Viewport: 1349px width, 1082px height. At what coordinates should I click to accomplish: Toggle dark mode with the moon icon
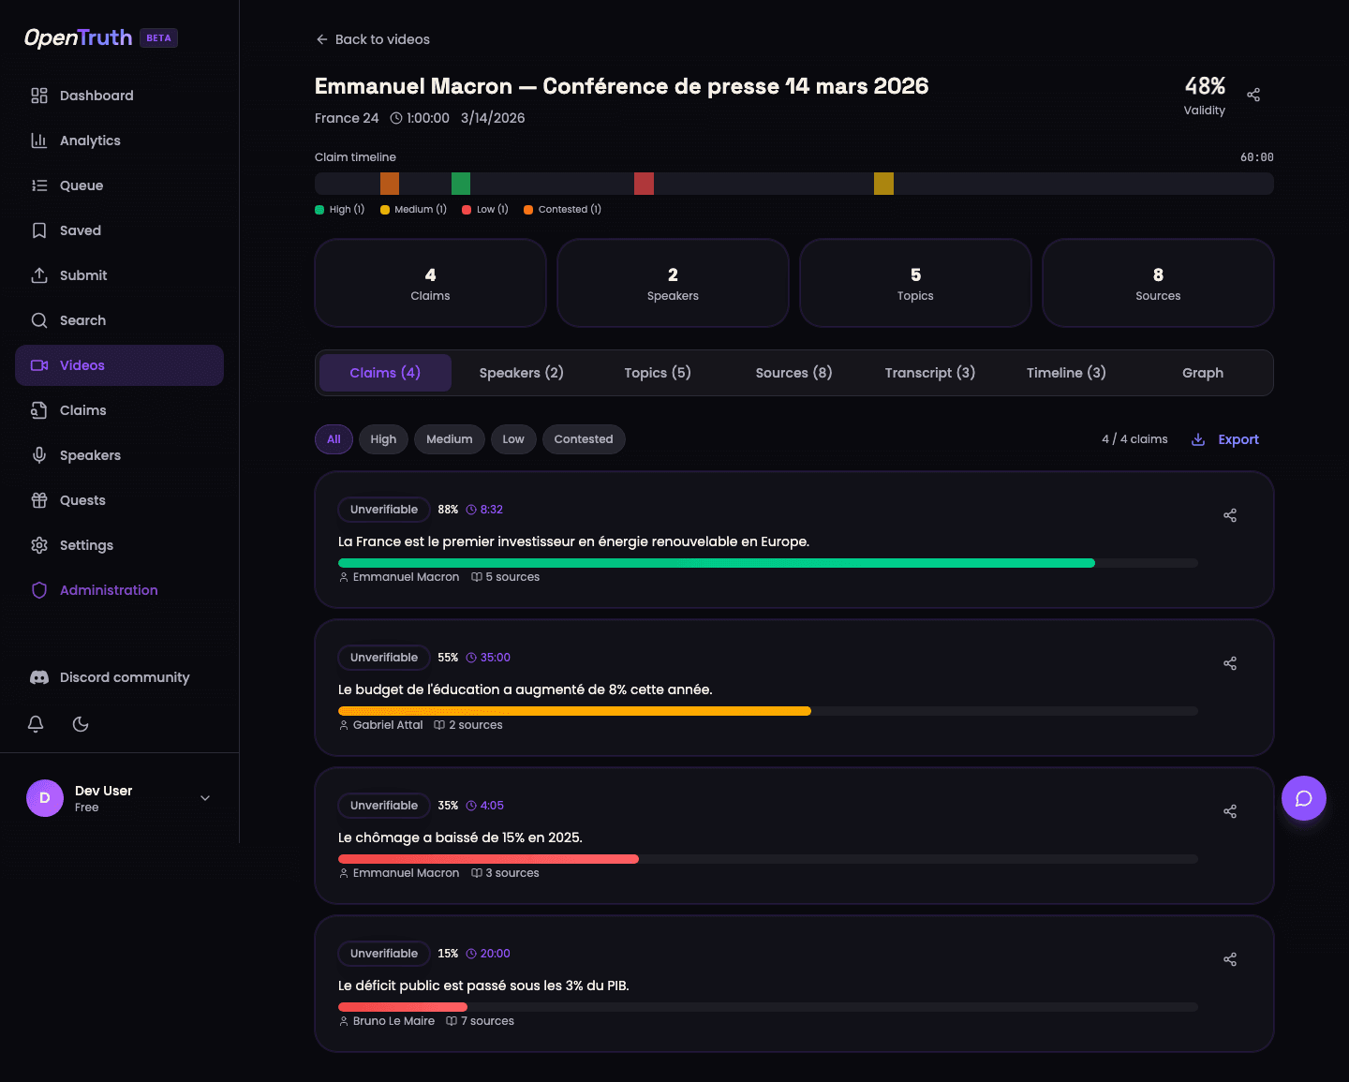(80, 724)
